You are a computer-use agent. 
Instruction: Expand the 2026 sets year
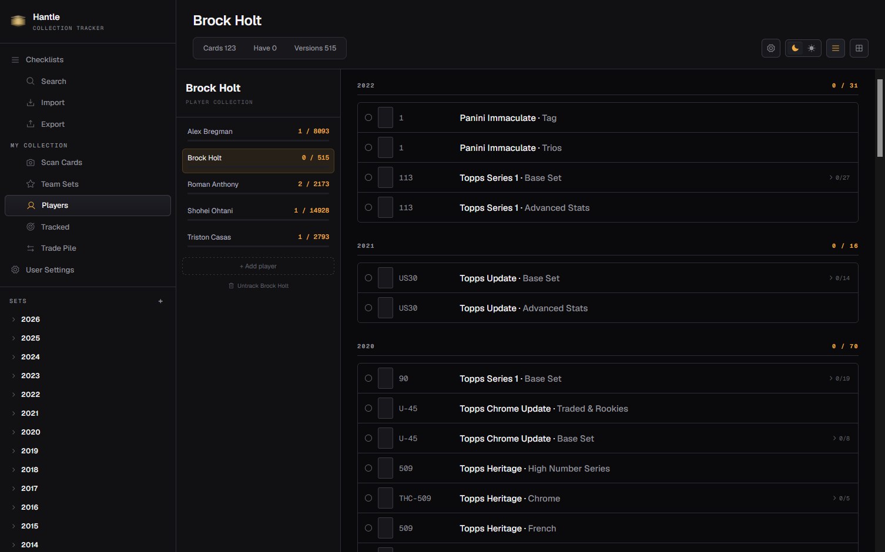(14, 319)
